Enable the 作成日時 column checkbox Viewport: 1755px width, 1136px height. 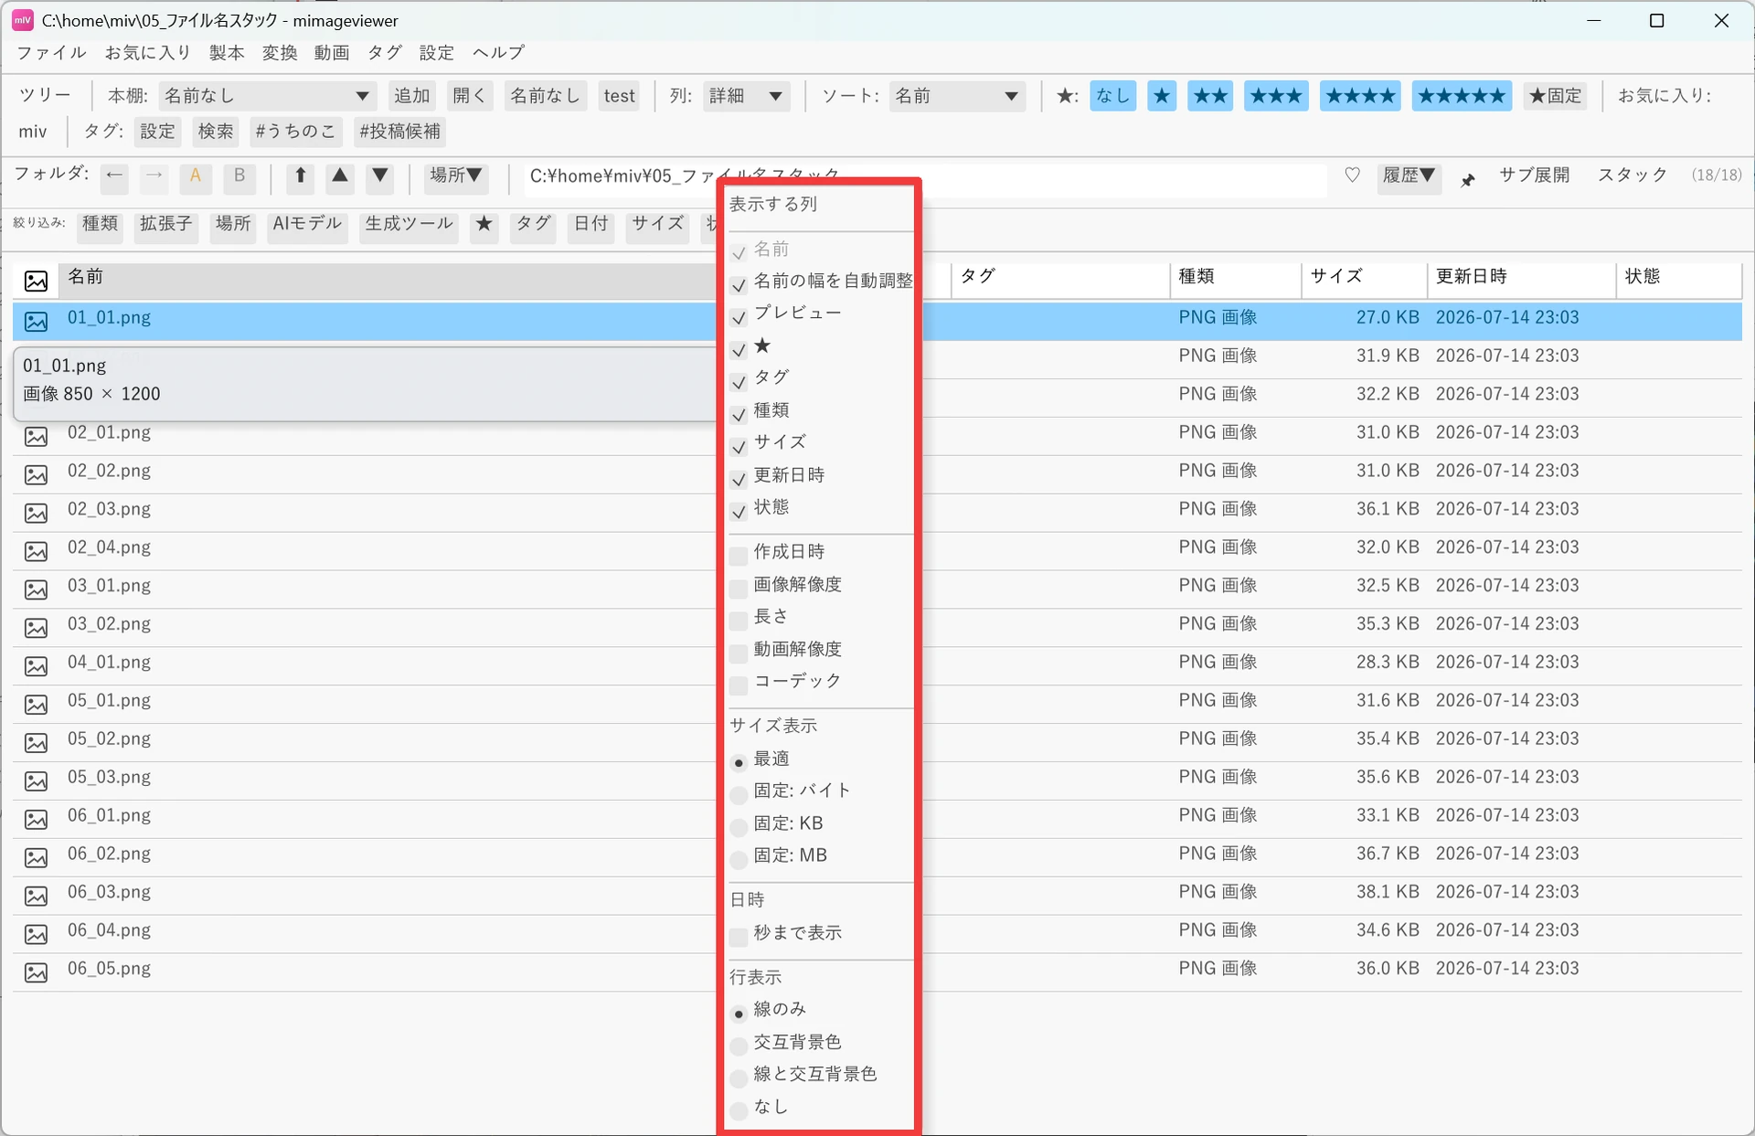tap(739, 556)
